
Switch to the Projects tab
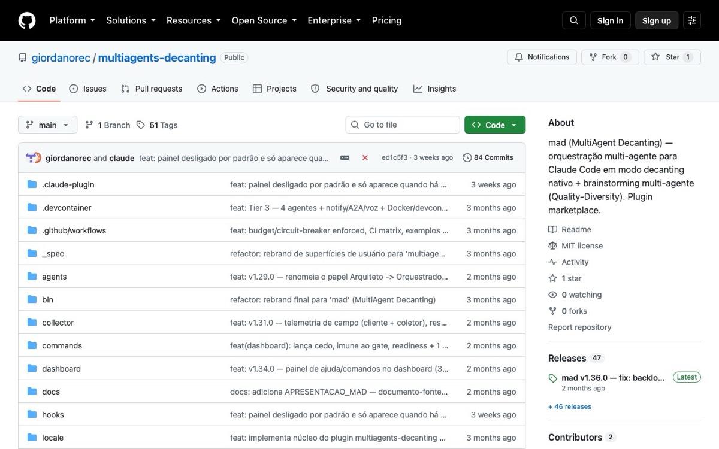[274, 89]
